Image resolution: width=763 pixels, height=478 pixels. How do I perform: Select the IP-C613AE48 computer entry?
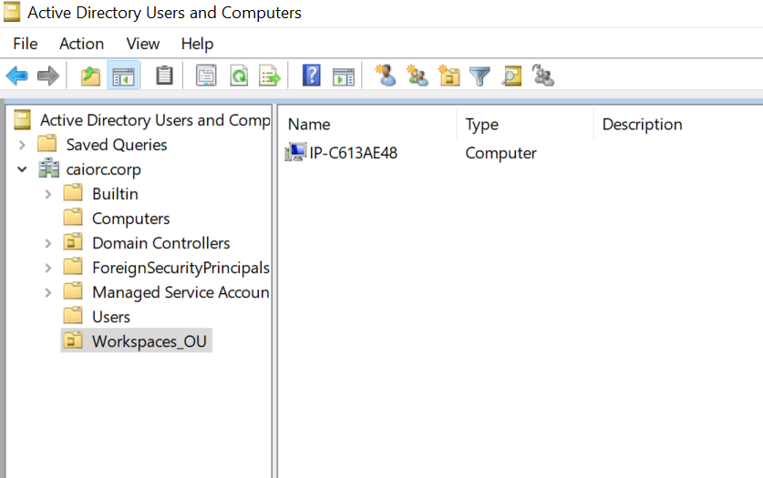click(x=354, y=153)
